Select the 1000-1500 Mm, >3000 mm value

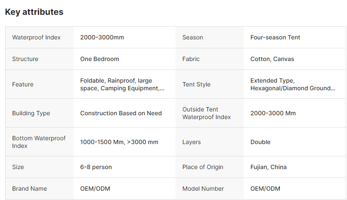[119, 142]
